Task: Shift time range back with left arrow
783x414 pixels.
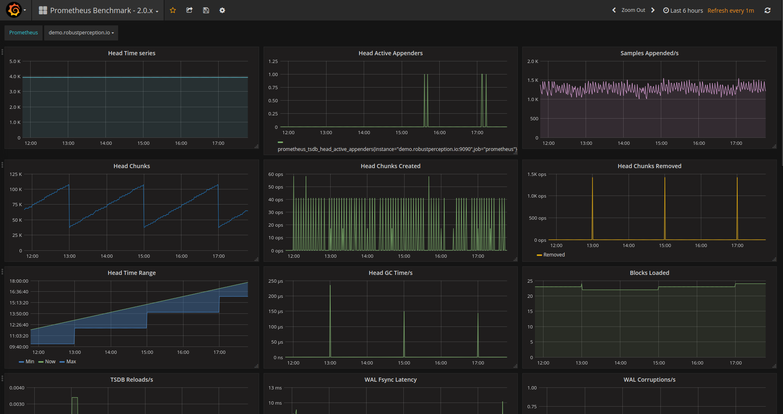Action: (x=614, y=10)
